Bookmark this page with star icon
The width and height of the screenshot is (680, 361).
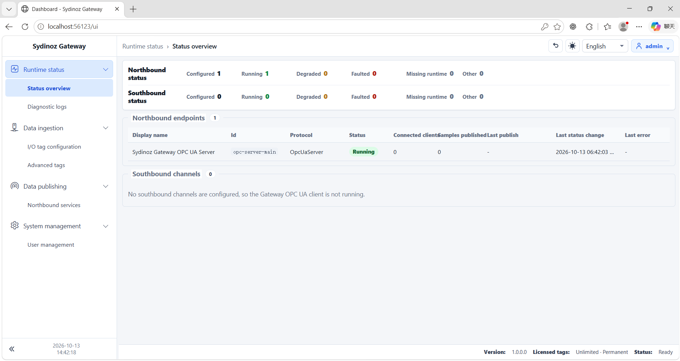557,27
